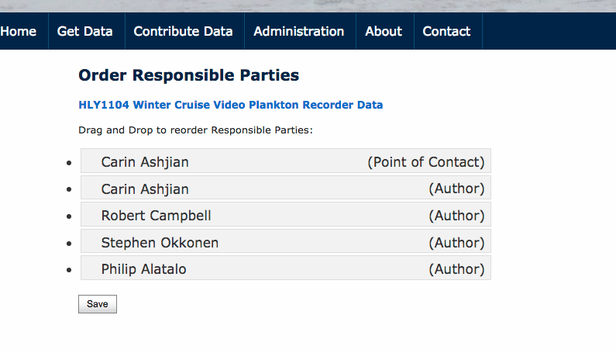616x353 pixels.
Task: Click the Author label beside Philip Alatalo
Action: (456, 269)
